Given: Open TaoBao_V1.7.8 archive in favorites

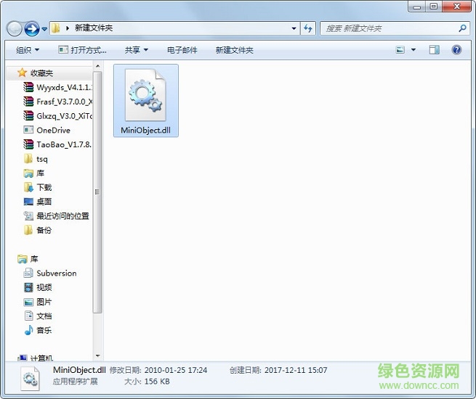Looking at the screenshot, I should [58, 144].
